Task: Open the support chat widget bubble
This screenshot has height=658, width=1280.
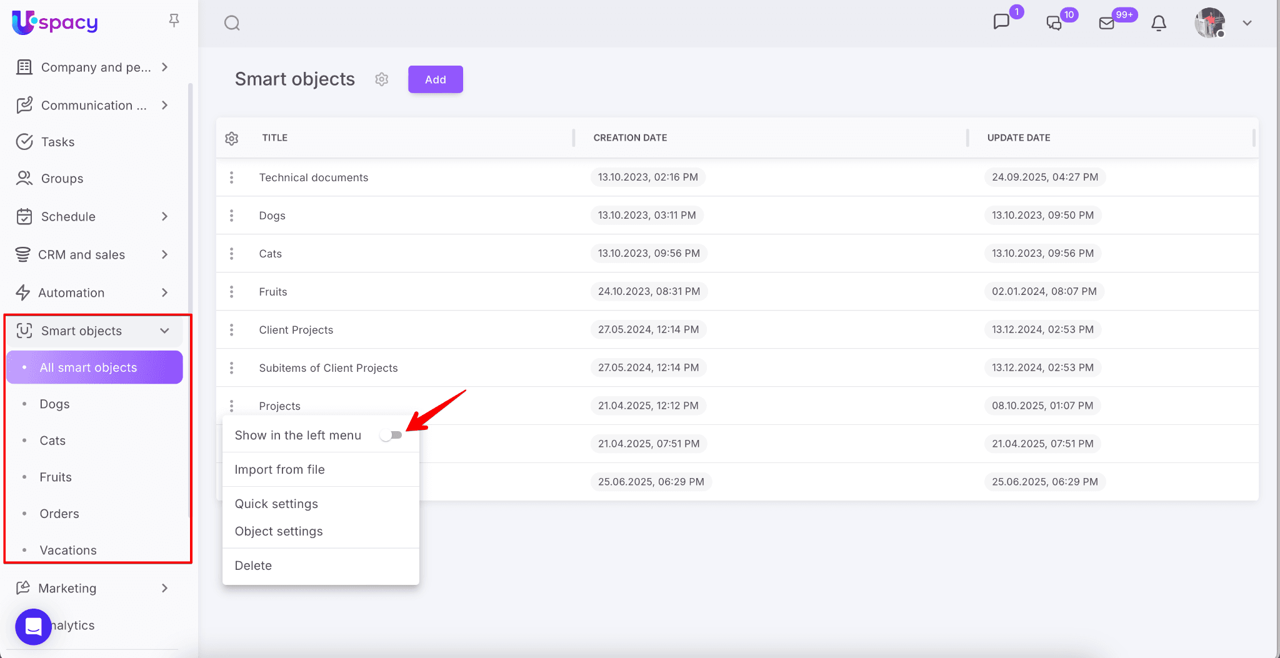Action: pos(33,626)
